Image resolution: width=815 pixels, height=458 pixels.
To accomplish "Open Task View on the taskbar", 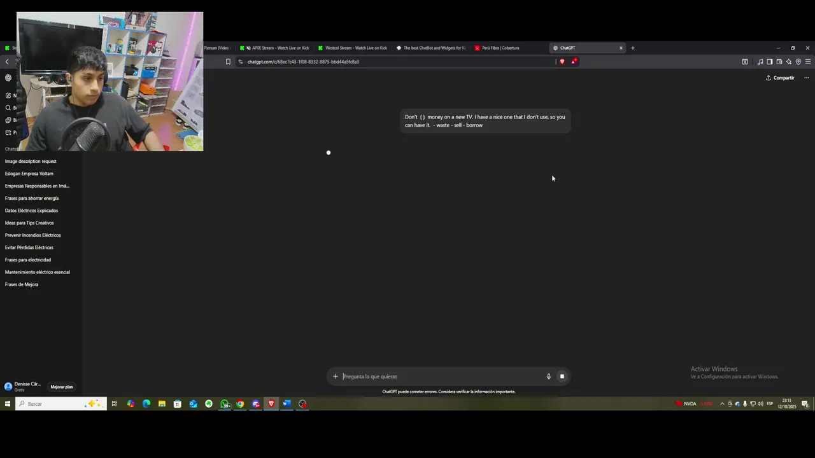I will [x=115, y=404].
